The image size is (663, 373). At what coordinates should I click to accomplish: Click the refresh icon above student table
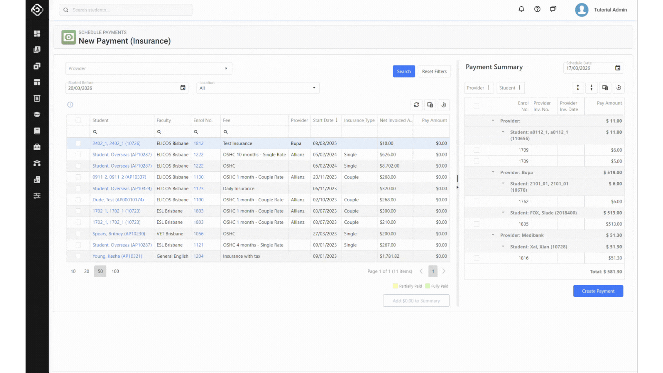coord(416,105)
